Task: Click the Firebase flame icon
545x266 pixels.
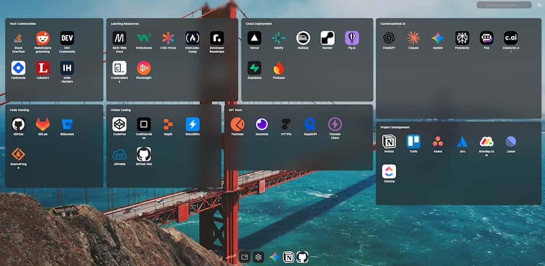Action: point(279,68)
